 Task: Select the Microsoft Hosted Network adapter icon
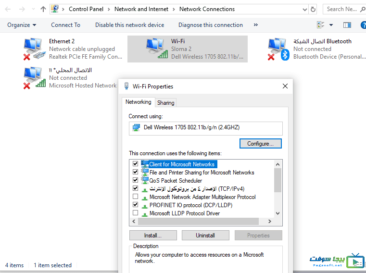pyautogui.click(x=34, y=78)
